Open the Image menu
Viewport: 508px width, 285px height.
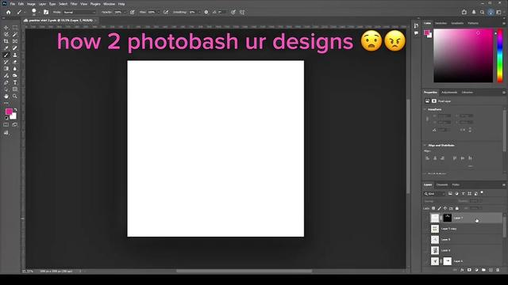(x=31, y=4)
